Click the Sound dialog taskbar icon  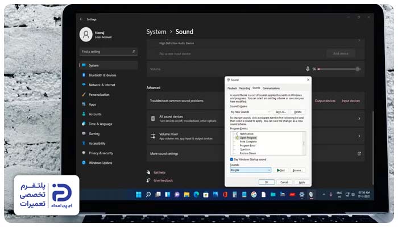pyautogui.click(x=311, y=195)
